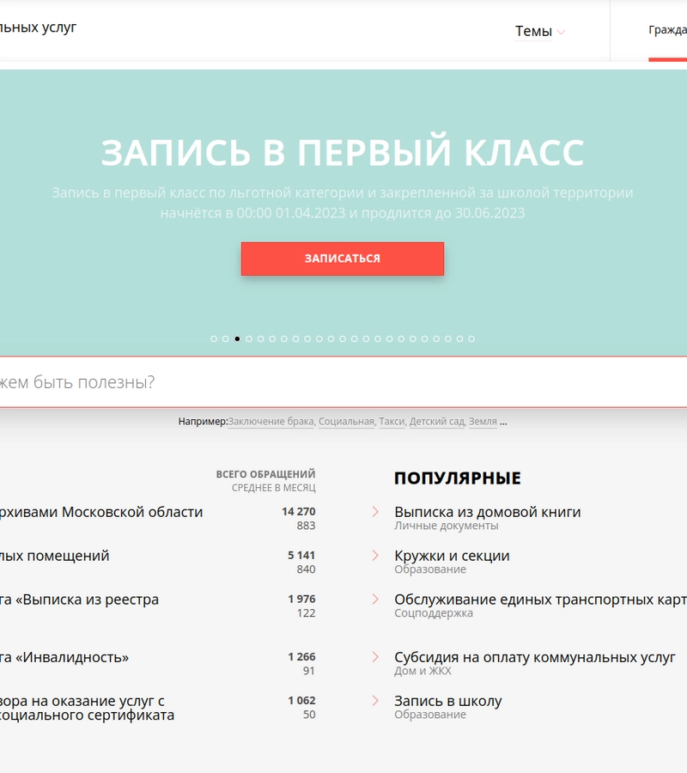Show more examples via the ellipsis
687x773 pixels.
pos(503,422)
